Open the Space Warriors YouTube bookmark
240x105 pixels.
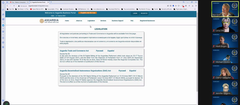point(37,9)
